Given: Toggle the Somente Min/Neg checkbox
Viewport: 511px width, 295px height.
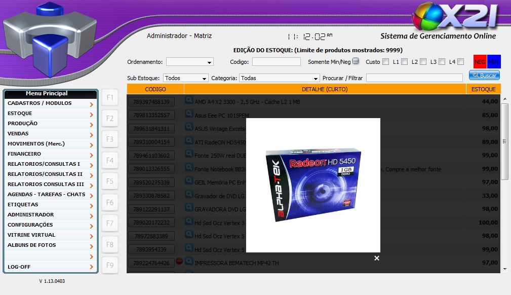Looking at the screenshot, I should (356, 61).
